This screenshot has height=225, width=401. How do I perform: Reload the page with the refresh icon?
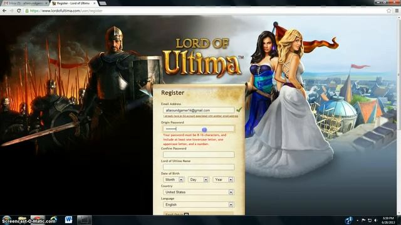[x=19, y=11]
